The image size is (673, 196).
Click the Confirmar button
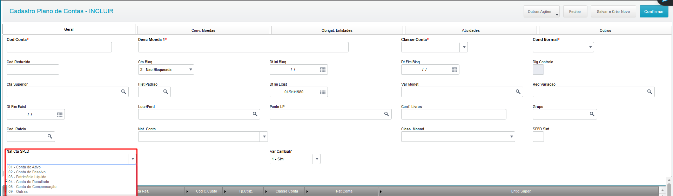654,12
